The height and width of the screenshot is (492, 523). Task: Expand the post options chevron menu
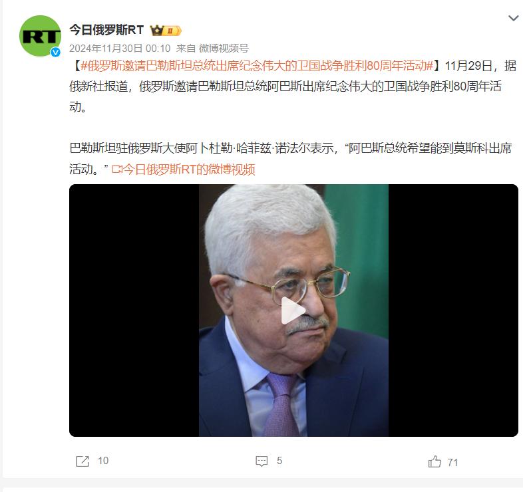tap(513, 18)
